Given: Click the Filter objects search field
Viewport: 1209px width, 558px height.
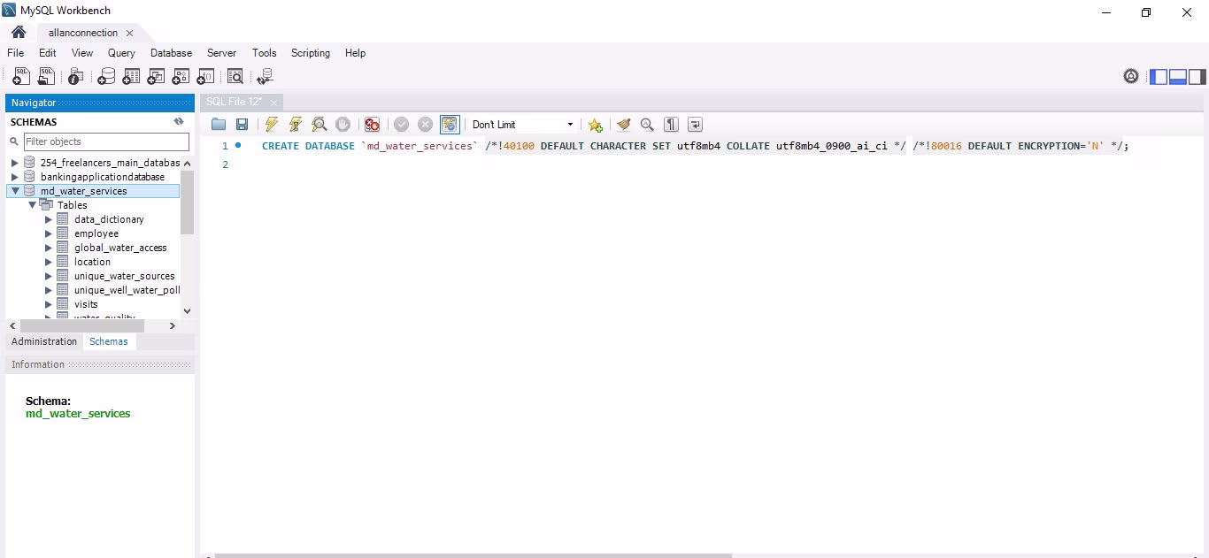Looking at the screenshot, I should tap(106, 141).
